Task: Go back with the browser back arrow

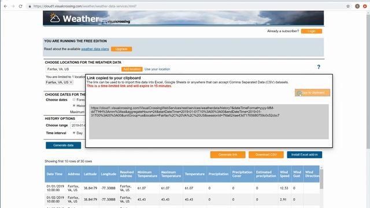Action: tap(5, 6)
